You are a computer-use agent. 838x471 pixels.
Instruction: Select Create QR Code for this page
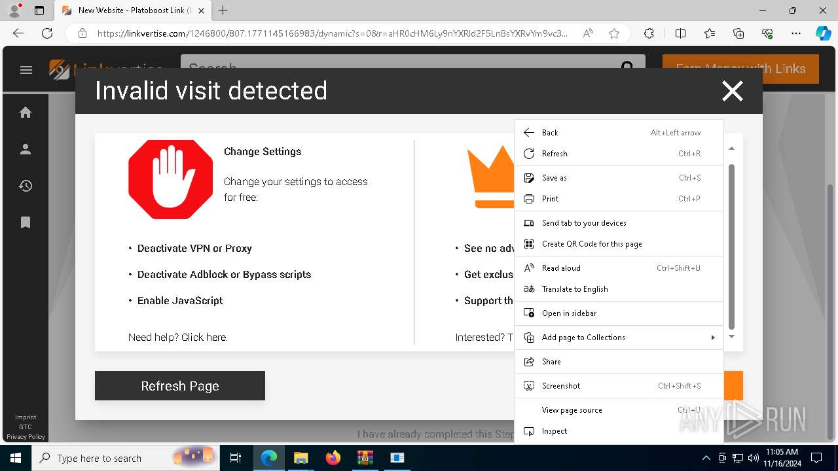pyautogui.click(x=619, y=244)
